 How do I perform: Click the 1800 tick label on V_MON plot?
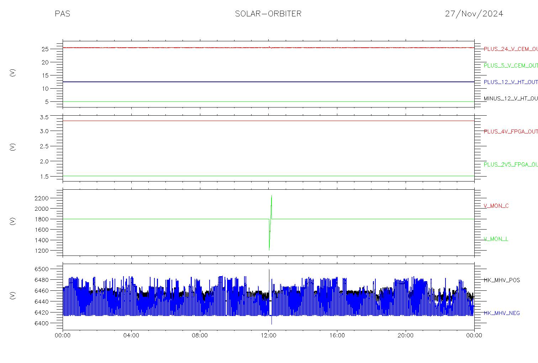pyautogui.click(x=41, y=219)
